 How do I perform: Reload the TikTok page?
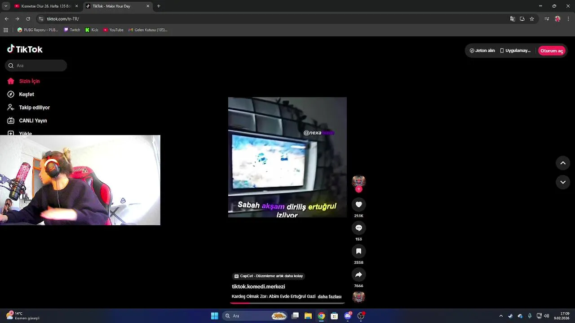tap(28, 19)
